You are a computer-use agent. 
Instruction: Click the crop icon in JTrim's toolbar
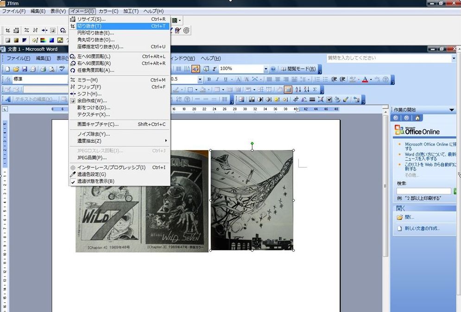point(7,31)
